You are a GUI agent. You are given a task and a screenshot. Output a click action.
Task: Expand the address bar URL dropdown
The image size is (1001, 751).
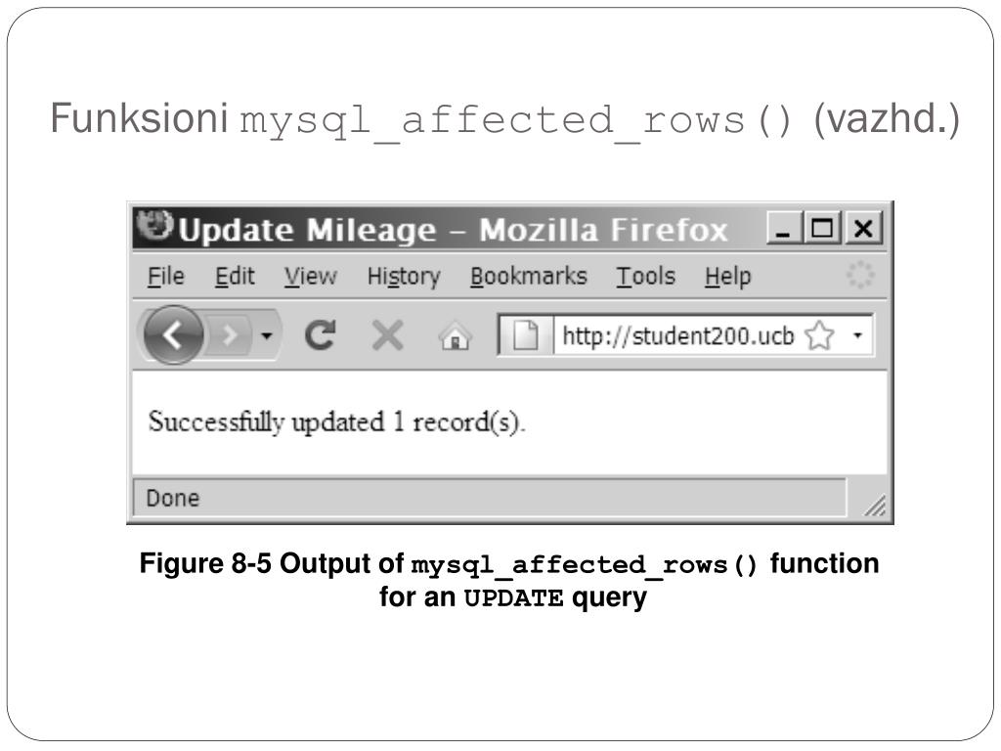pos(858,334)
